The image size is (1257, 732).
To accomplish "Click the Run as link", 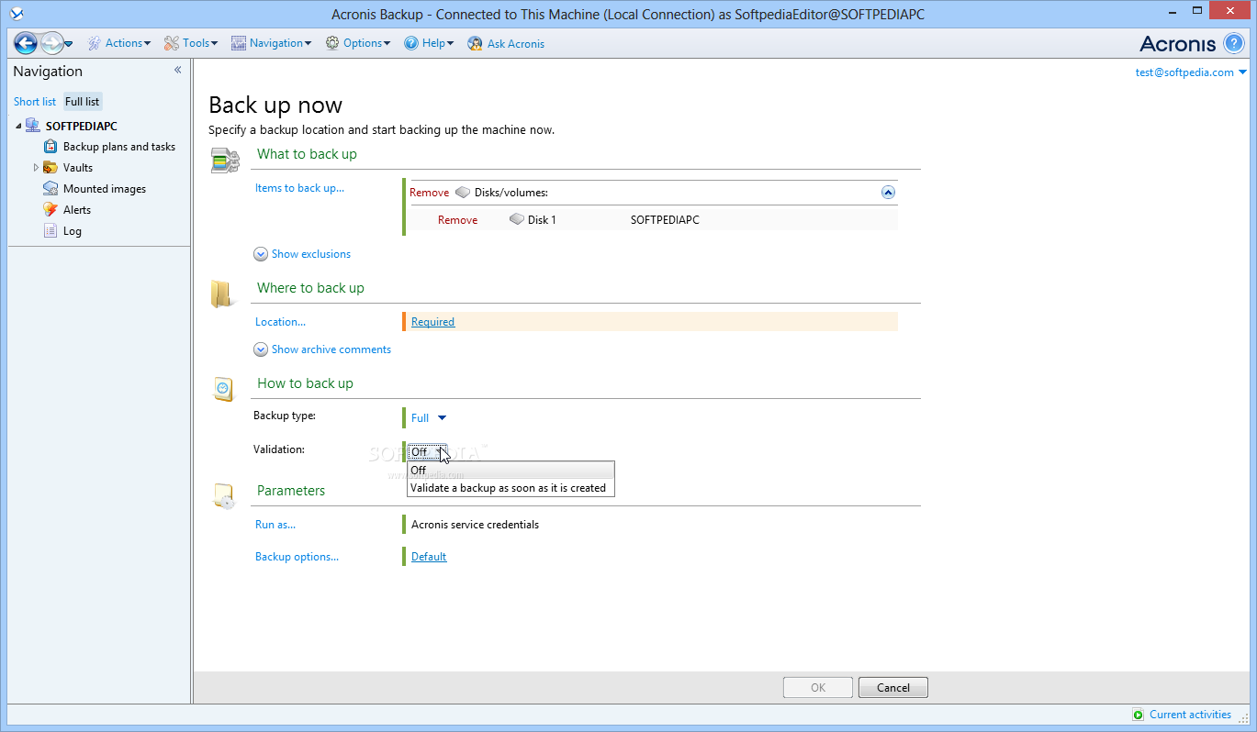I will point(275,525).
